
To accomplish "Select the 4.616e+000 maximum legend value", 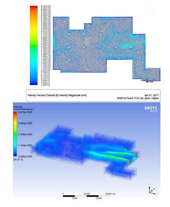I will [25, 112].
